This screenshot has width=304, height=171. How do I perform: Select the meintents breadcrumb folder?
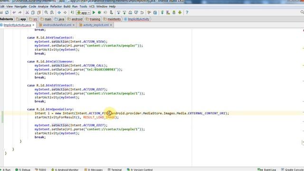pyautogui.click(x=112, y=19)
